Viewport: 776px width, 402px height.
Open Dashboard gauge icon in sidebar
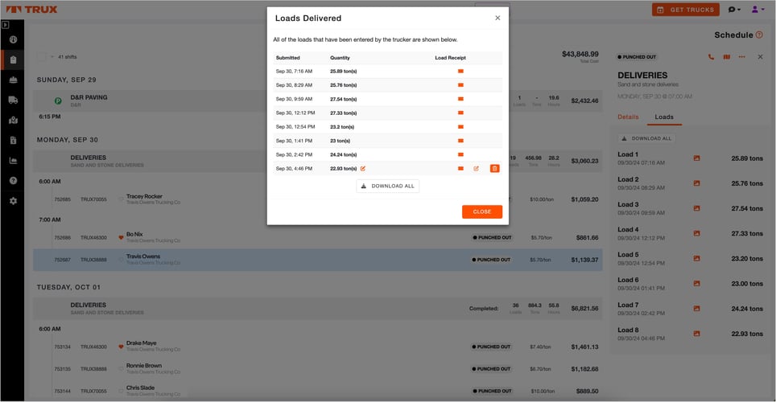pyautogui.click(x=14, y=39)
